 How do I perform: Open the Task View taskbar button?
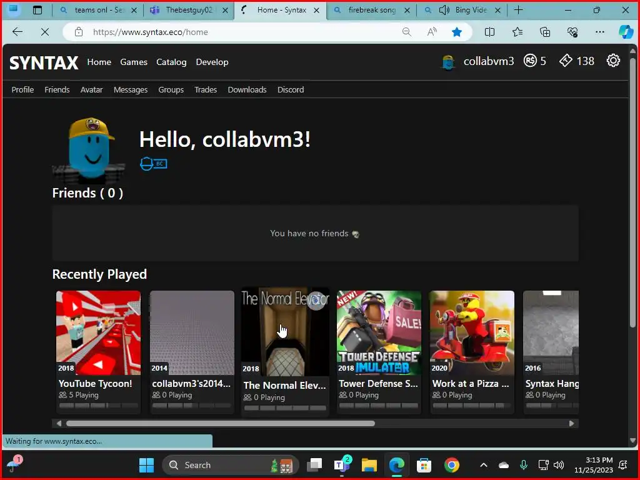click(x=314, y=465)
